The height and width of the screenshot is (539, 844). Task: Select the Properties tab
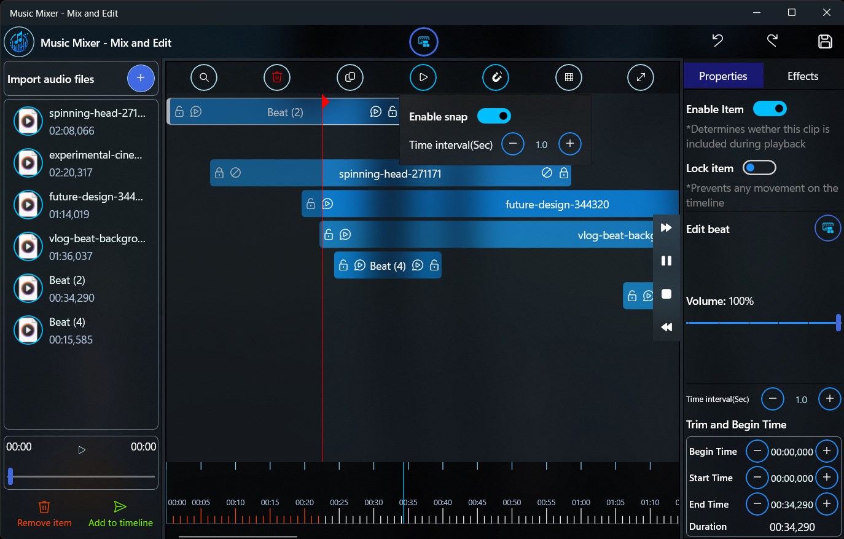(724, 76)
